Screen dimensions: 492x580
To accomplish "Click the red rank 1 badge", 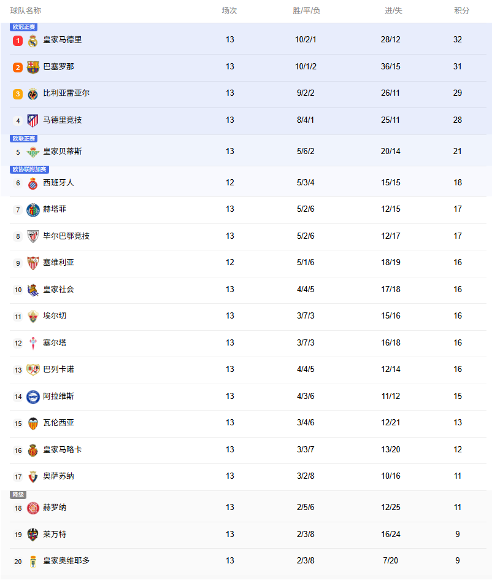I will [18, 41].
